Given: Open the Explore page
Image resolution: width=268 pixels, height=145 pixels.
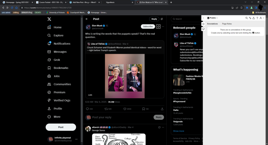Looking at the screenshot, I should (55, 36).
